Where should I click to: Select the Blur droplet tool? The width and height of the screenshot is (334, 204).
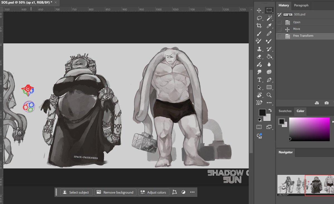coord(269,64)
